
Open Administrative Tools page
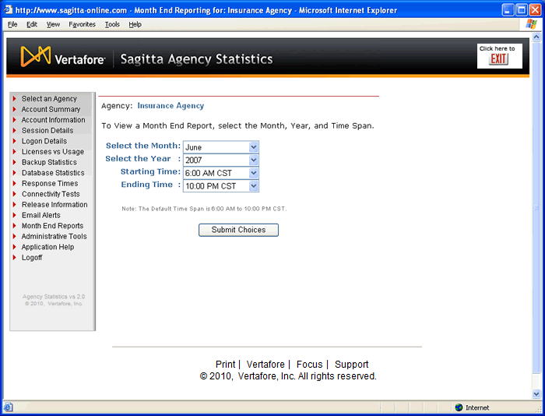pyautogui.click(x=54, y=236)
